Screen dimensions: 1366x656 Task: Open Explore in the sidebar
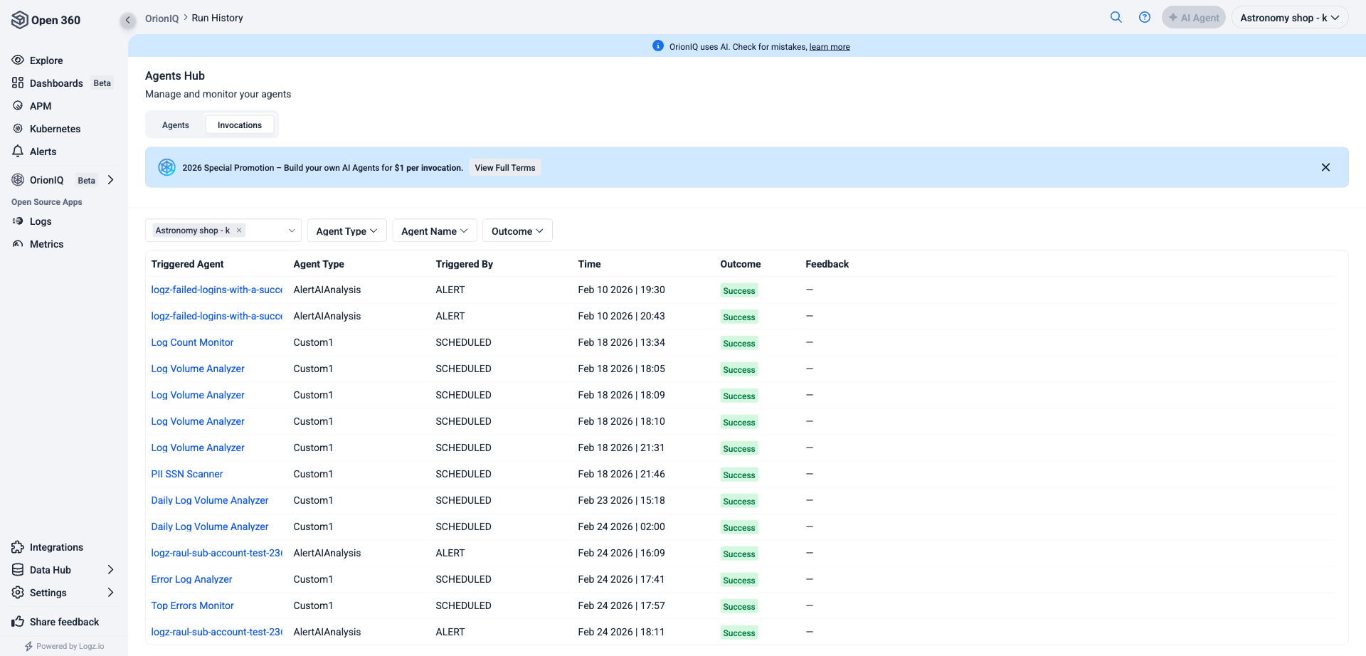pos(46,60)
